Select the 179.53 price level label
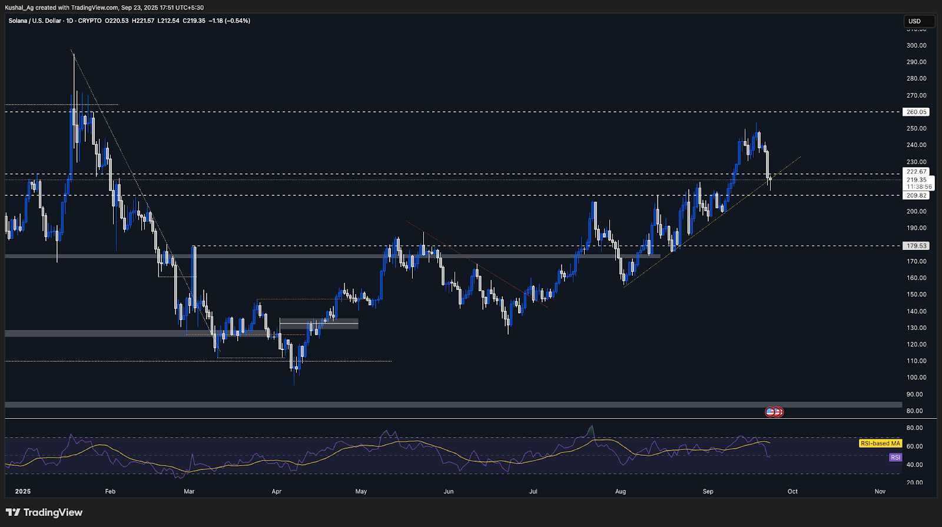 coord(916,246)
